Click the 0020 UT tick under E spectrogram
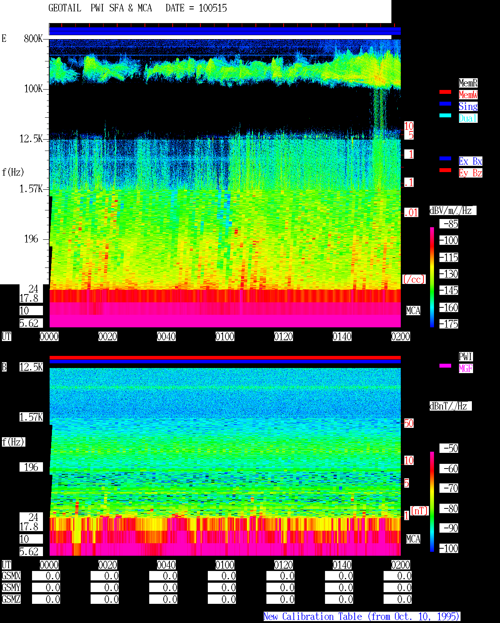 (x=108, y=336)
